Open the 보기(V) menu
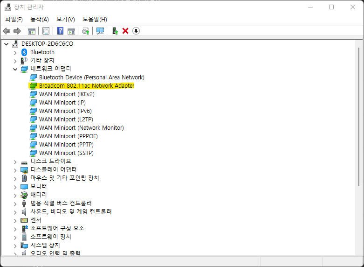Image resolution: width=364 pixels, height=267 pixels. 66,19
